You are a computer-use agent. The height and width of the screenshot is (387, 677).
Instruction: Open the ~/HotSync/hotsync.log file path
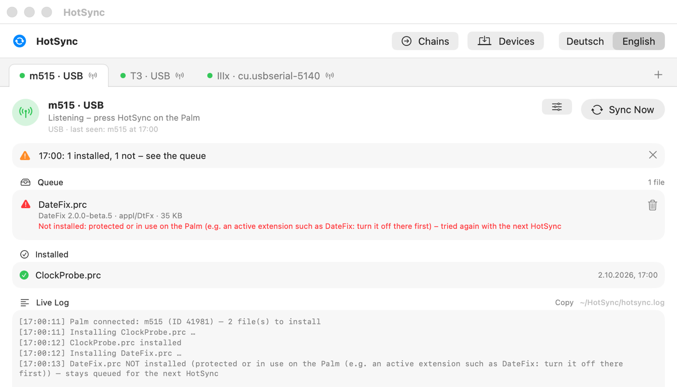point(622,302)
